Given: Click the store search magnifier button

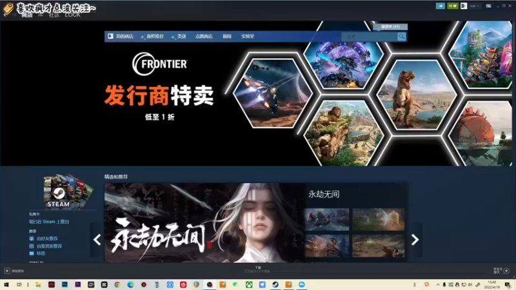Looking at the screenshot, I should [x=401, y=37].
